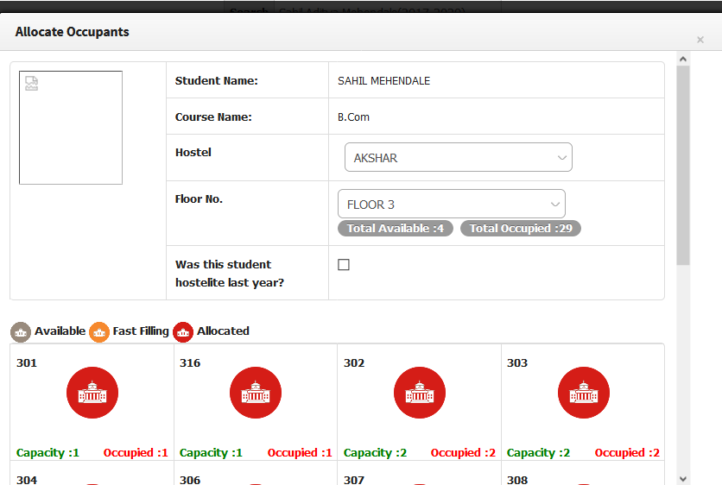
Task: Click Occupied :1 under room 316
Action: tap(300, 453)
